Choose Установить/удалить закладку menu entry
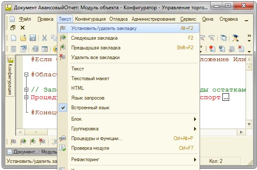The height and width of the screenshot is (170, 257). 104,28
